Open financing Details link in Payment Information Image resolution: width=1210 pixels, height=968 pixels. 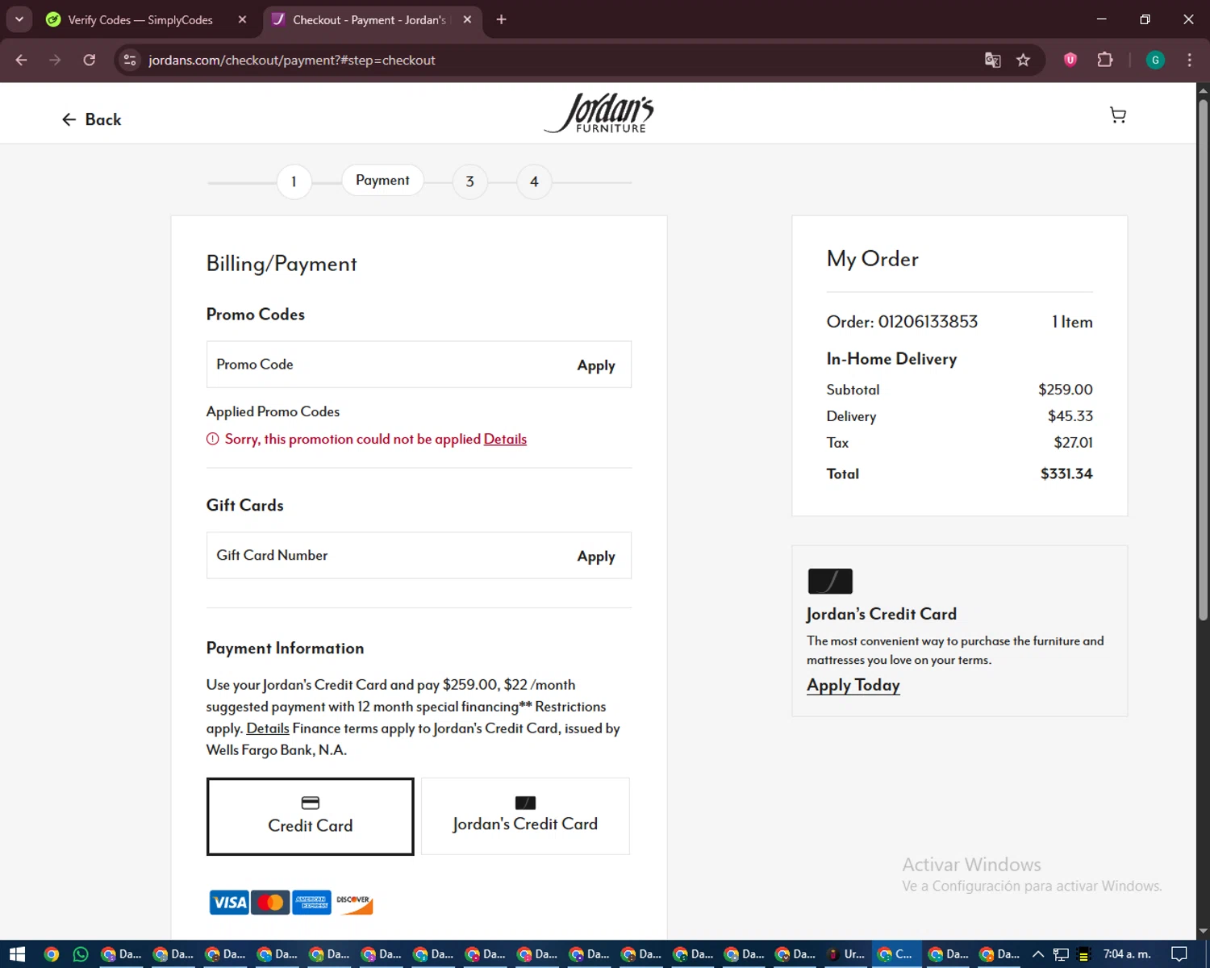[x=268, y=728]
